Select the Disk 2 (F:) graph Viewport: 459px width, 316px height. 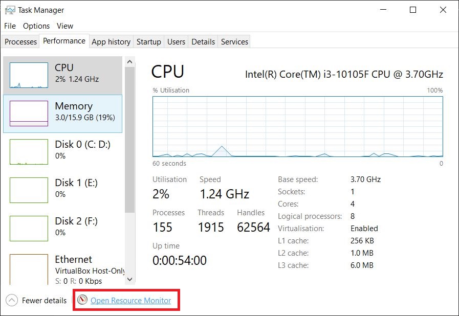pyautogui.click(x=29, y=229)
